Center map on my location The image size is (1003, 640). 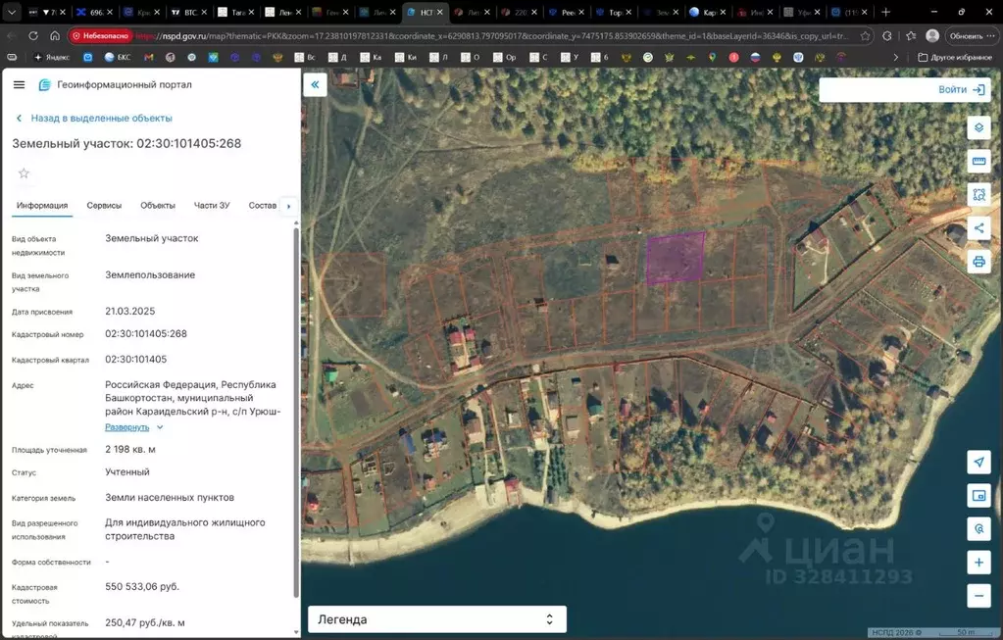point(978,463)
